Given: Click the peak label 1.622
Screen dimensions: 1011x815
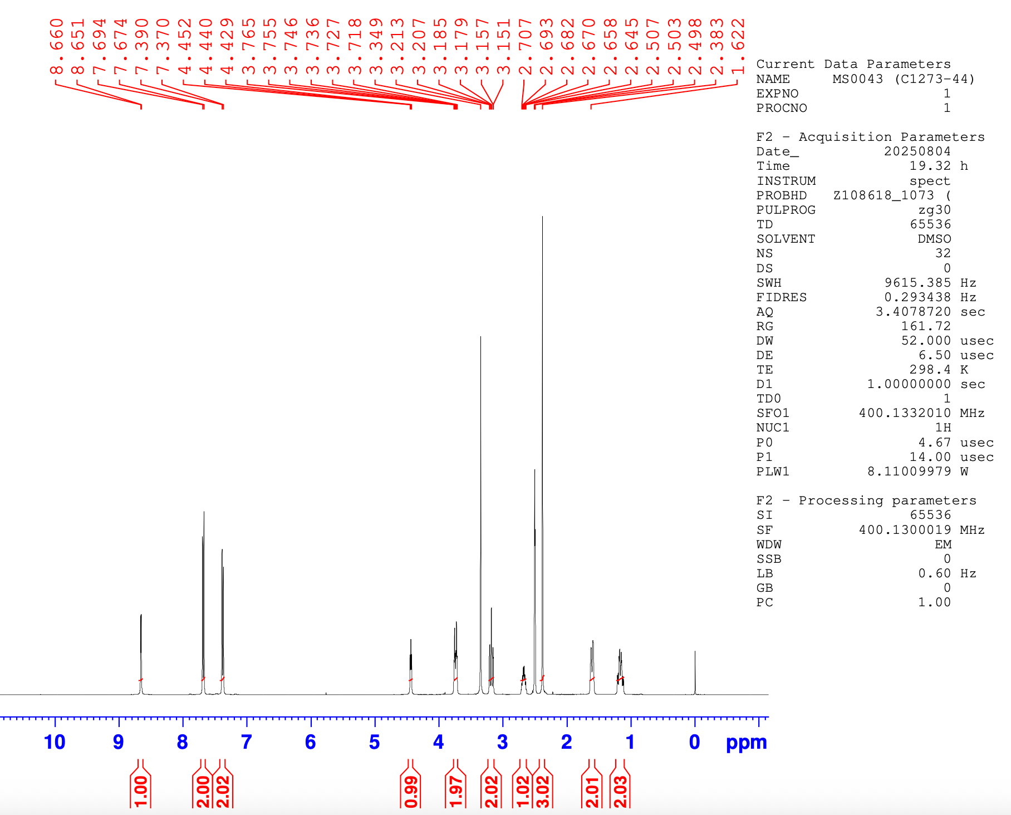Looking at the screenshot, I should pos(738,47).
